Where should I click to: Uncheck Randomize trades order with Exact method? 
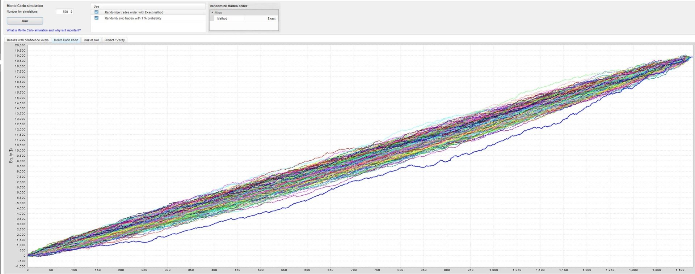96,12
